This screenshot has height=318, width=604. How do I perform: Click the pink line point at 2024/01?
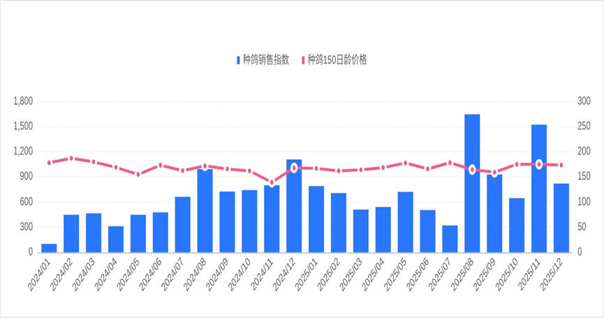coord(49,163)
